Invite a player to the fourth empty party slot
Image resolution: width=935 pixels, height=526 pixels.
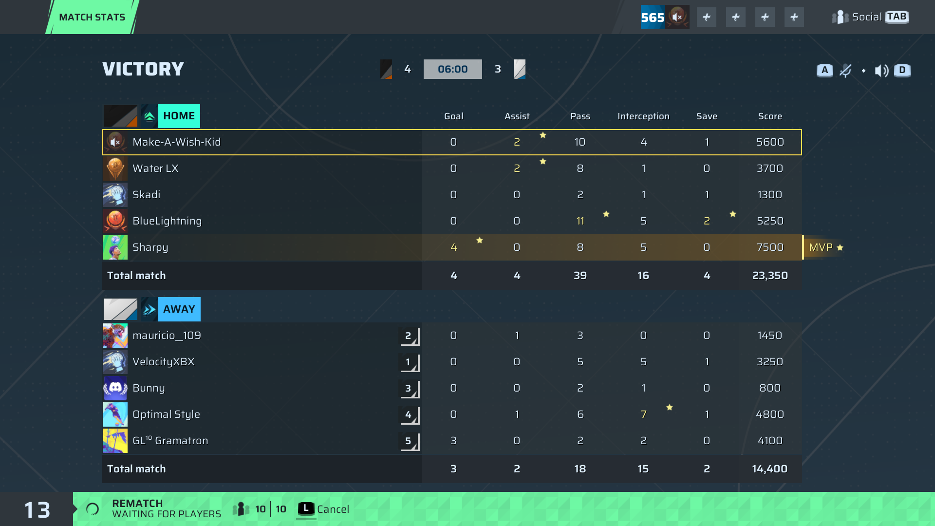coord(794,17)
